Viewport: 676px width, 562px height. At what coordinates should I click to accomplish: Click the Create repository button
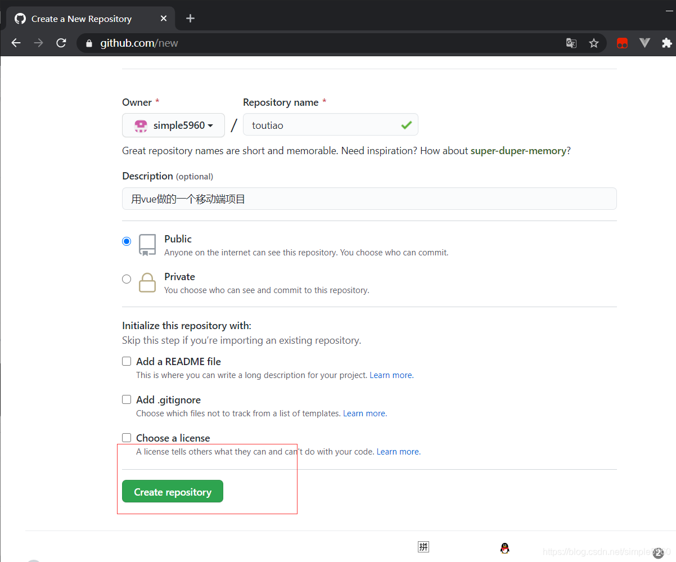coord(173,491)
